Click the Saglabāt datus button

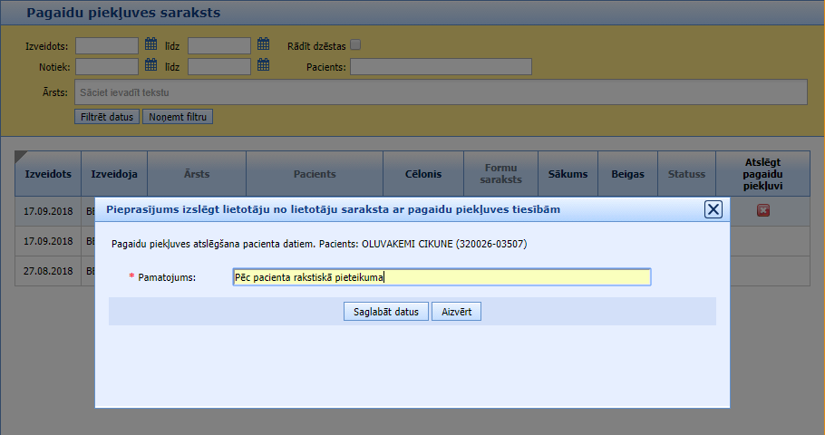(386, 312)
